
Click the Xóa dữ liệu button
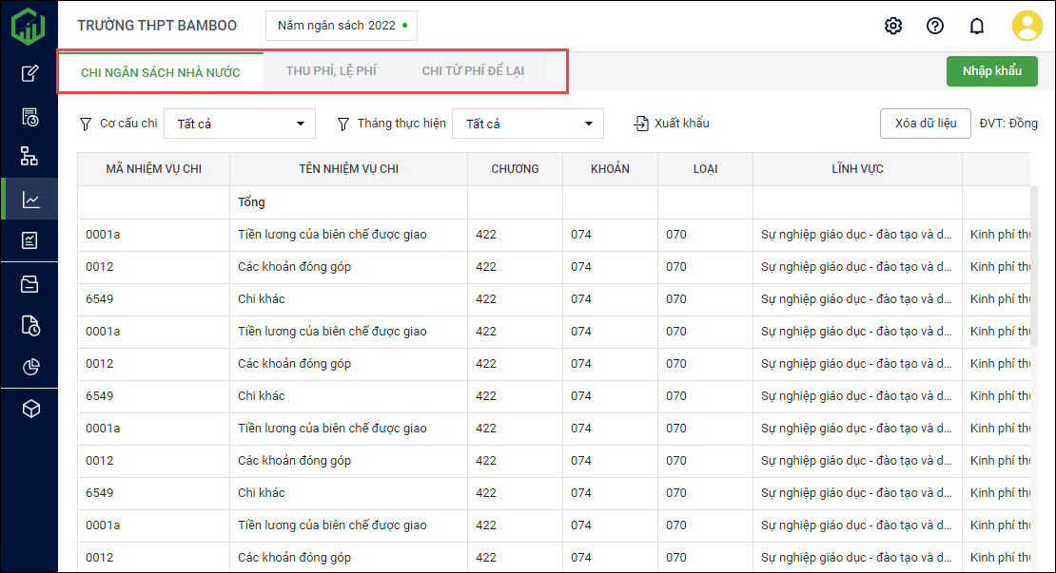click(x=925, y=124)
